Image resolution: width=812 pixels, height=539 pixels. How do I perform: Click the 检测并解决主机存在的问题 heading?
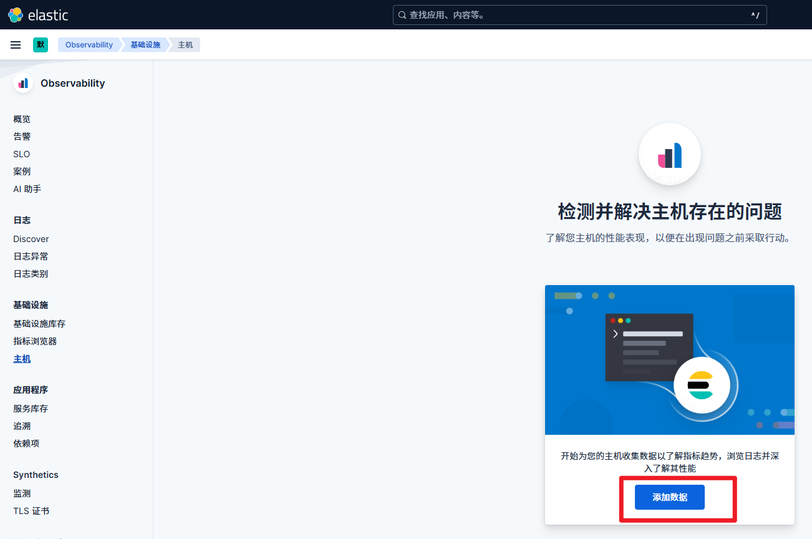[670, 211]
